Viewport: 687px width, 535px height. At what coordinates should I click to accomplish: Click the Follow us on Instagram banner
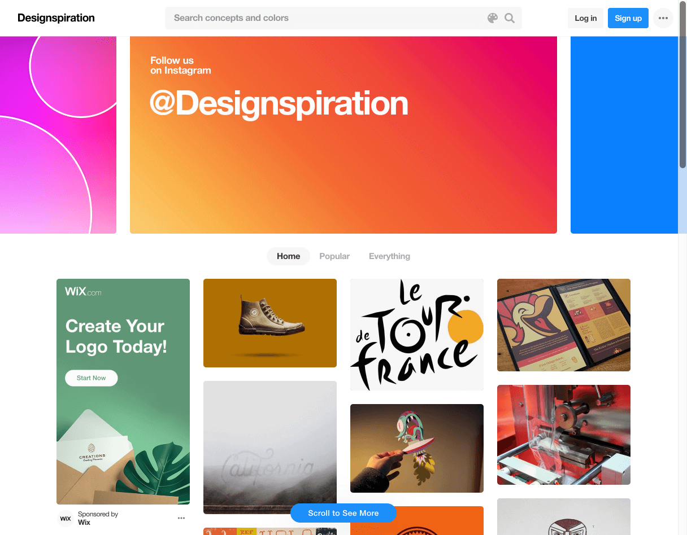point(343,135)
